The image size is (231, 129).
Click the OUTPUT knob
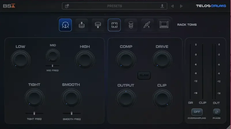(126, 98)
